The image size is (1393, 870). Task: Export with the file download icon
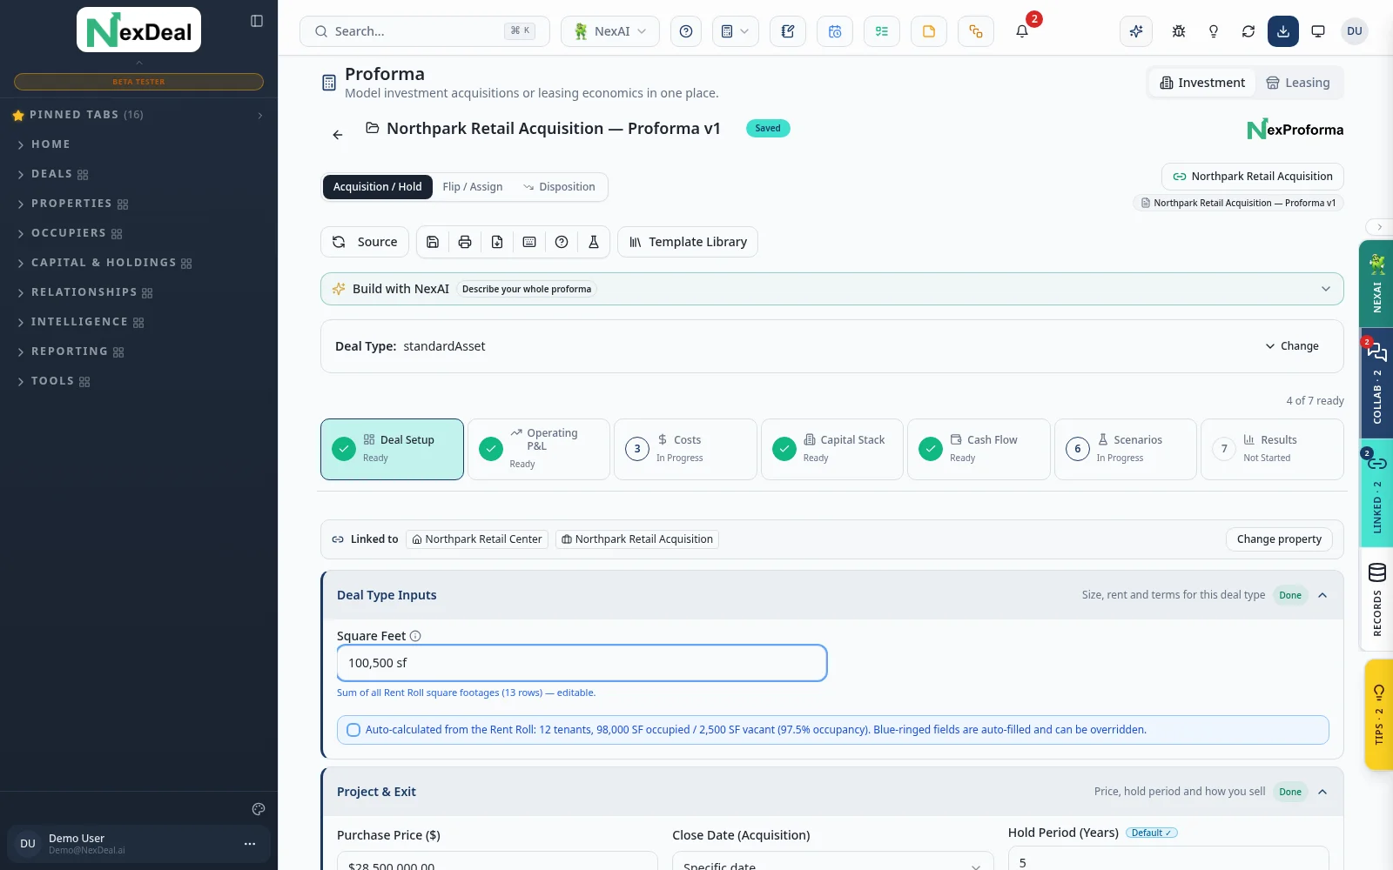[497, 242]
